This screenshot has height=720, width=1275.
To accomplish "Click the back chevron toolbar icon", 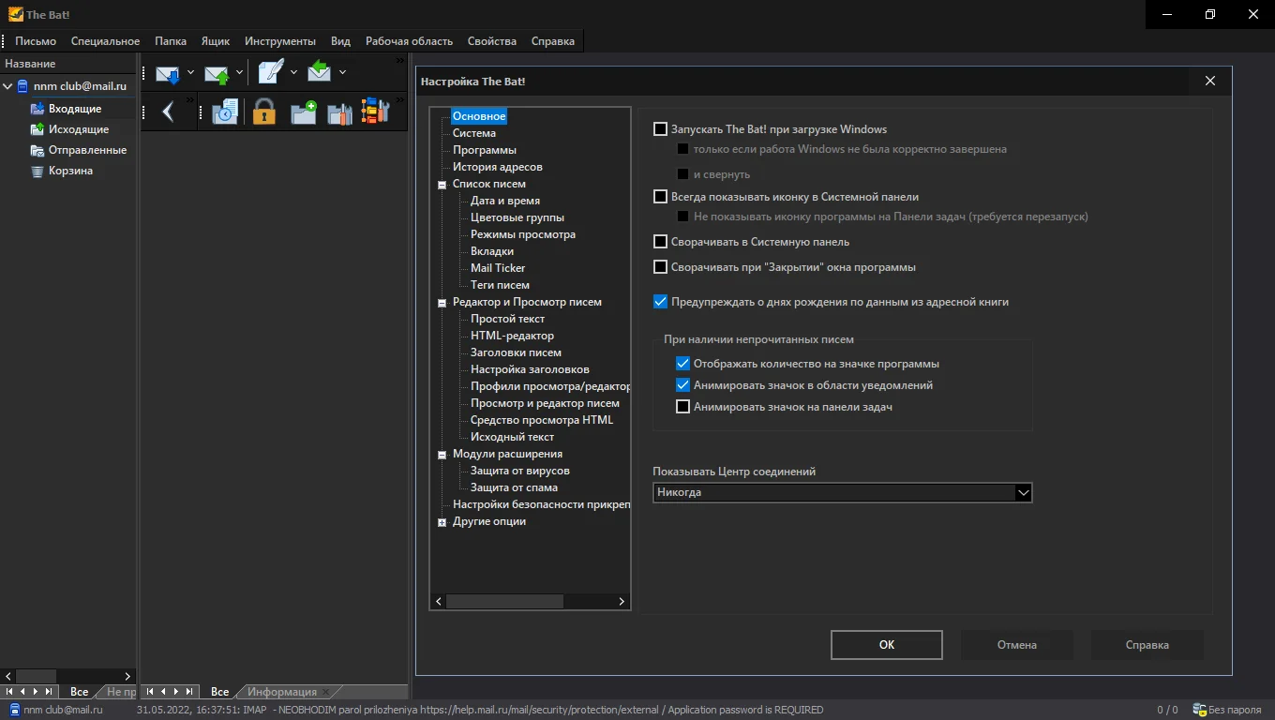I will coord(169,112).
